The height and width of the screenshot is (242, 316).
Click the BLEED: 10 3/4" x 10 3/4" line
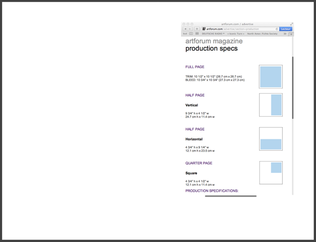215,80
